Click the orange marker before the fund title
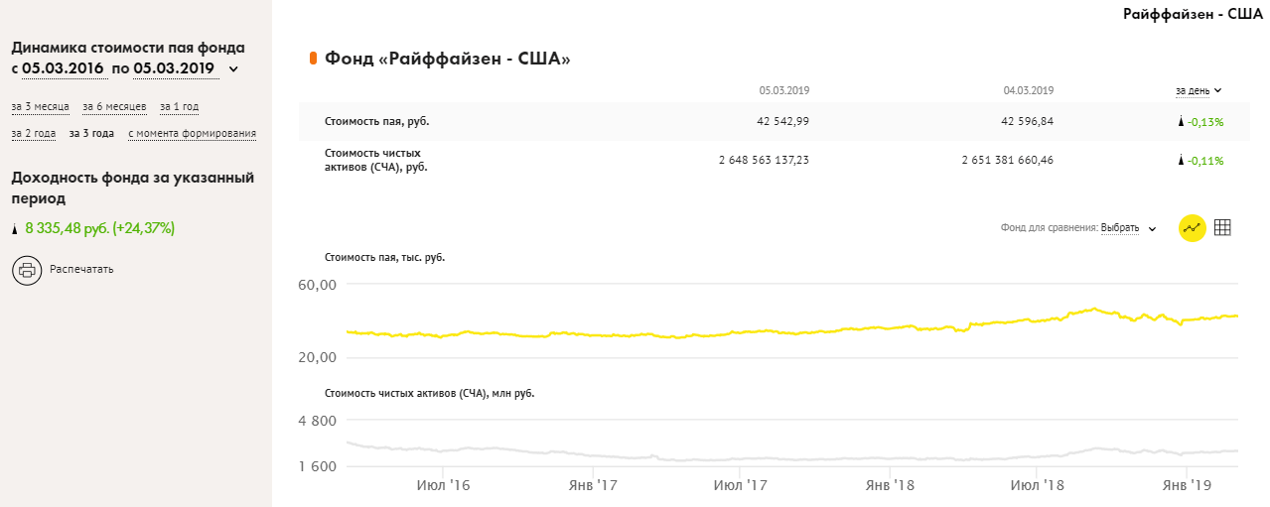The image size is (1270, 507). coord(313,59)
